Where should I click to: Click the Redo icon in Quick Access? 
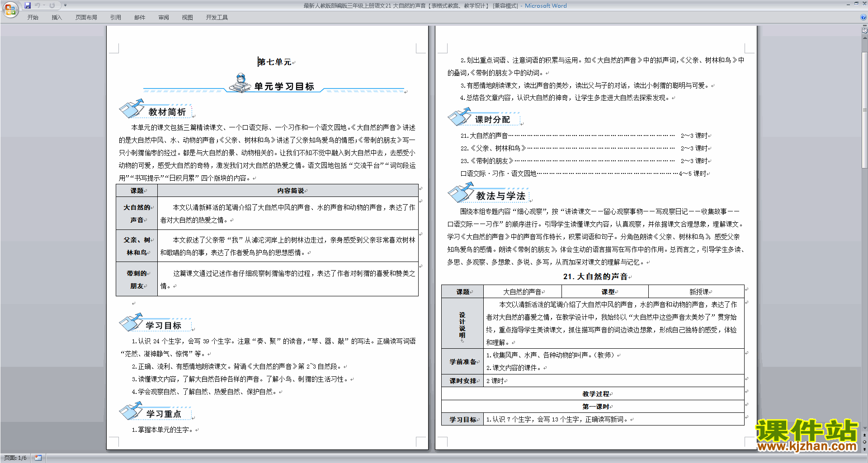52,5
